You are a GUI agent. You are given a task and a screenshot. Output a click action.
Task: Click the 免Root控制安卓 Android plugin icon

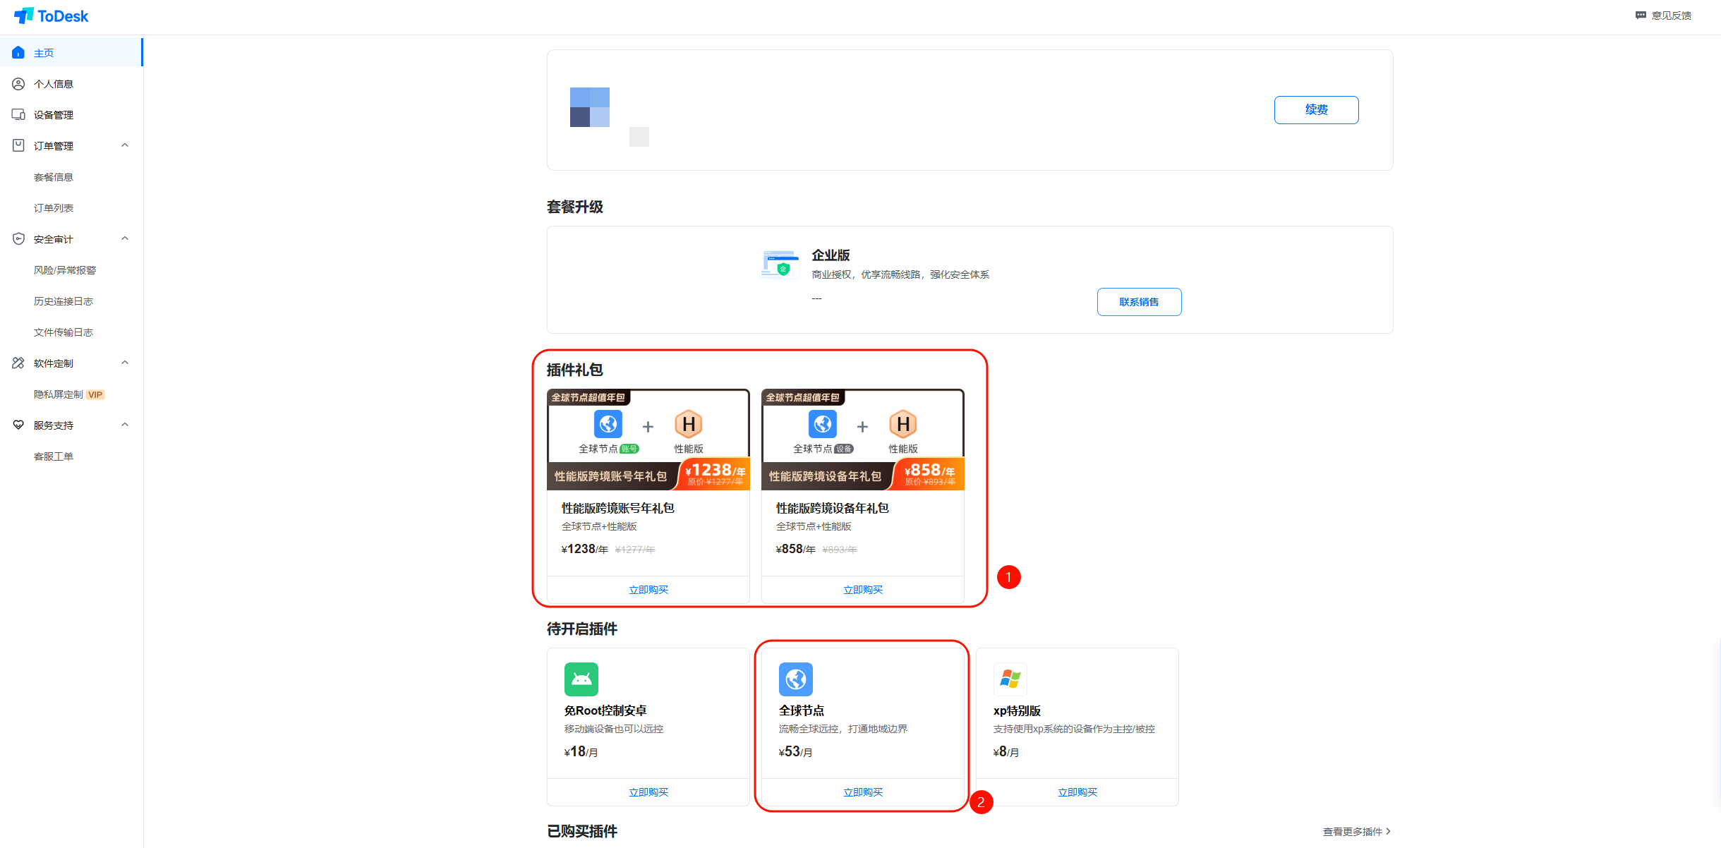point(581,679)
